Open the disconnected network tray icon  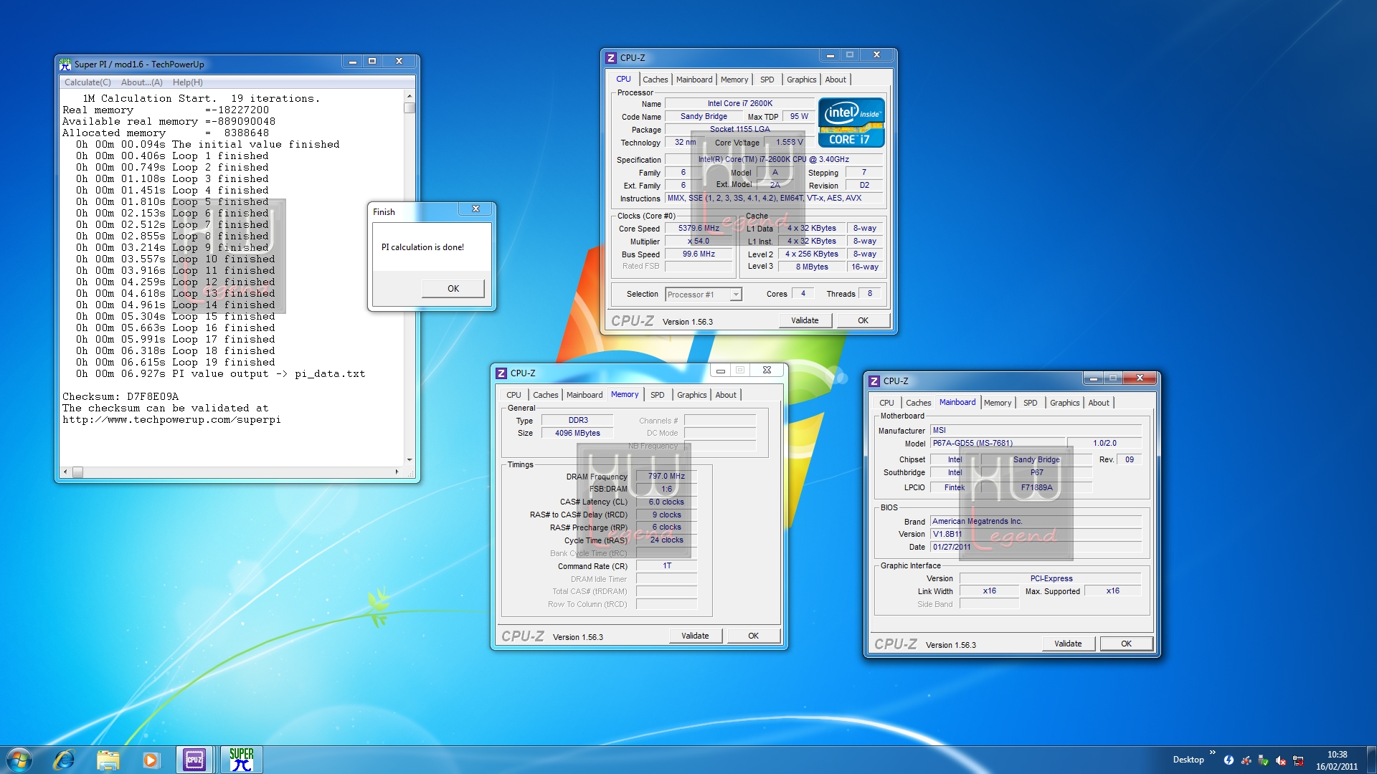coord(1298,760)
